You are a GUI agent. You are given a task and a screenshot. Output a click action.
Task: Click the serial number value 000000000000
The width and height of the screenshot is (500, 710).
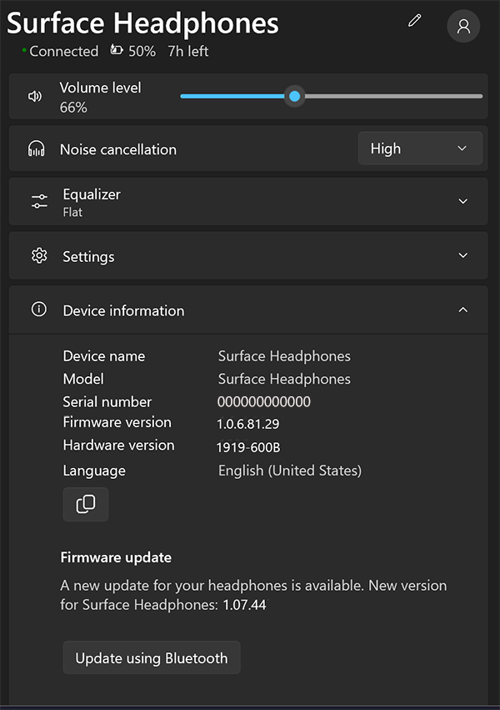(x=264, y=402)
